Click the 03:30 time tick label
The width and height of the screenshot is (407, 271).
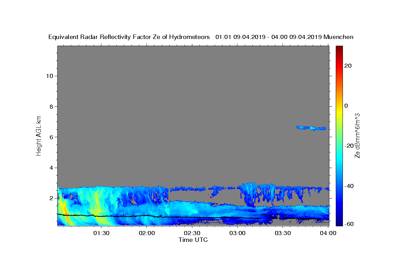pyautogui.click(x=283, y=233)
